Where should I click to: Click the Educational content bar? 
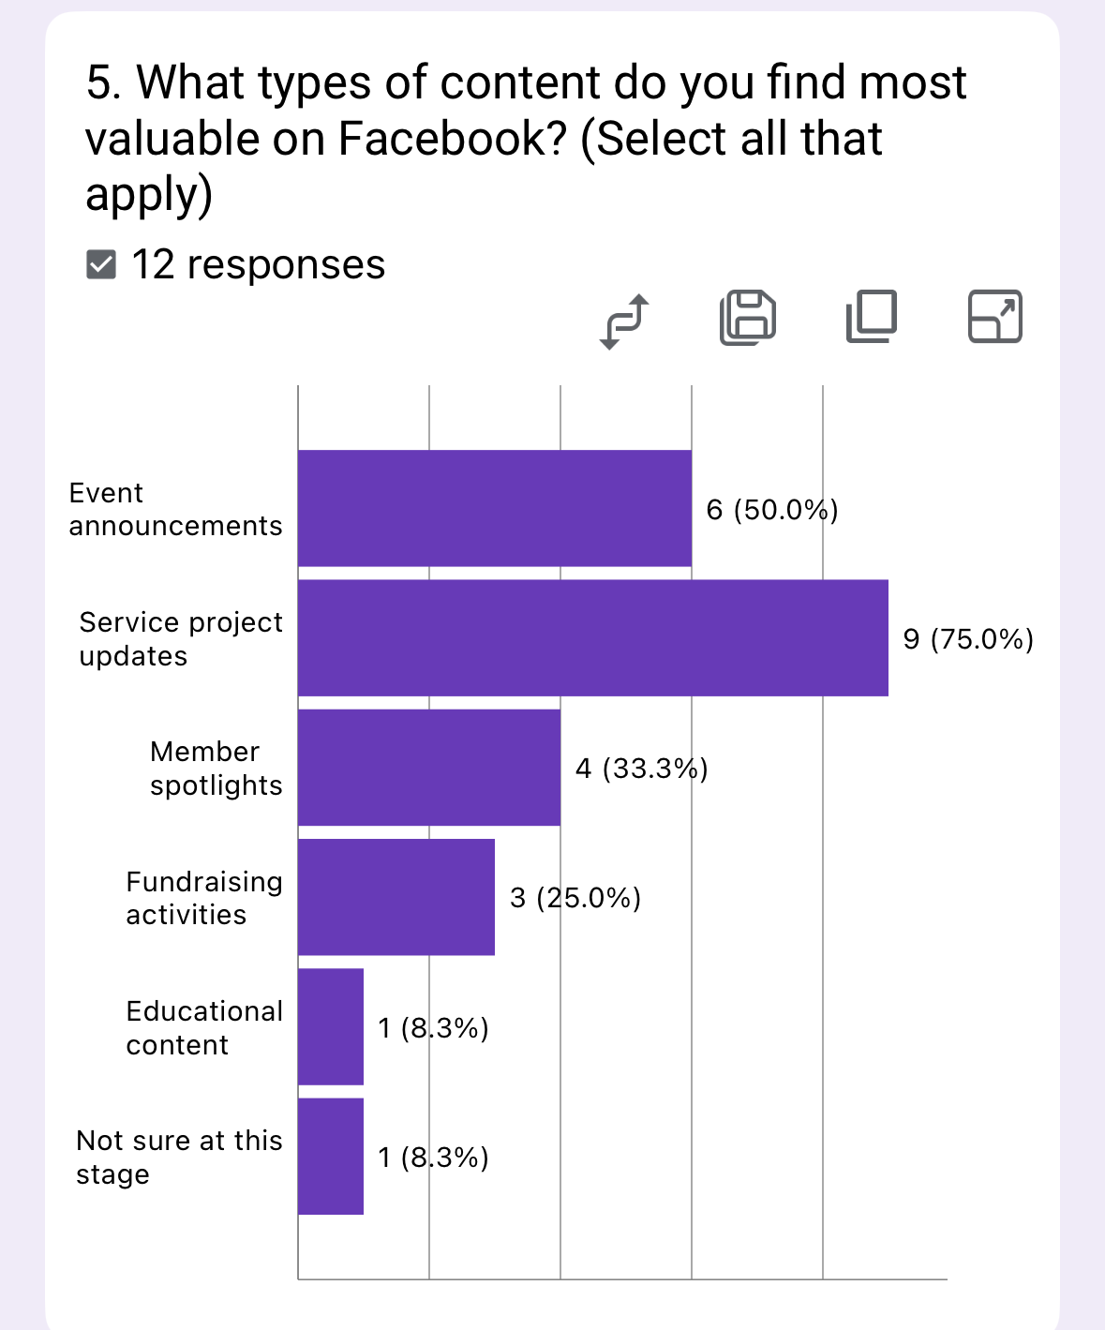click(x=331, y=1026)
